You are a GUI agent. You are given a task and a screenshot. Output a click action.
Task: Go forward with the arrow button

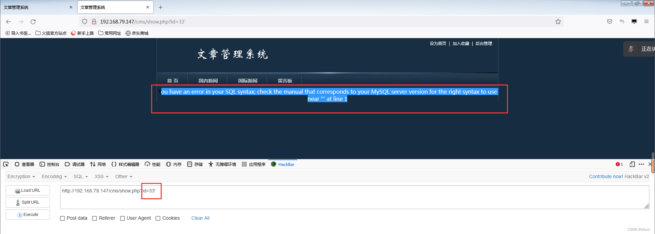(x=21, y=21)
